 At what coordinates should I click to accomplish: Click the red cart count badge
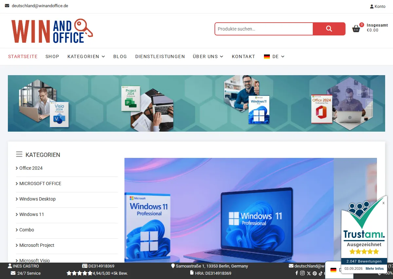click(362, 25)
